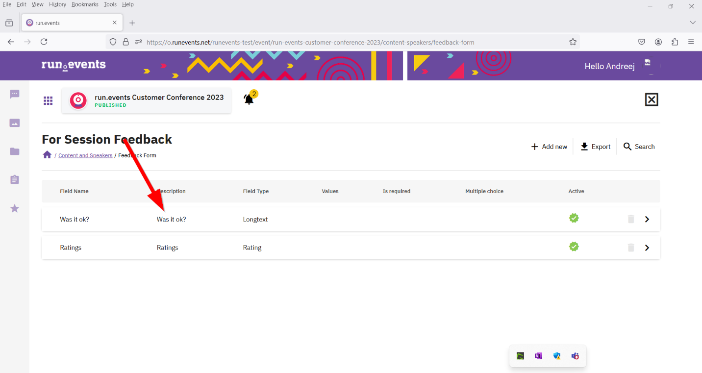Open the folder sidebar icon
702x373 pixels.
[x=15, y=151]
